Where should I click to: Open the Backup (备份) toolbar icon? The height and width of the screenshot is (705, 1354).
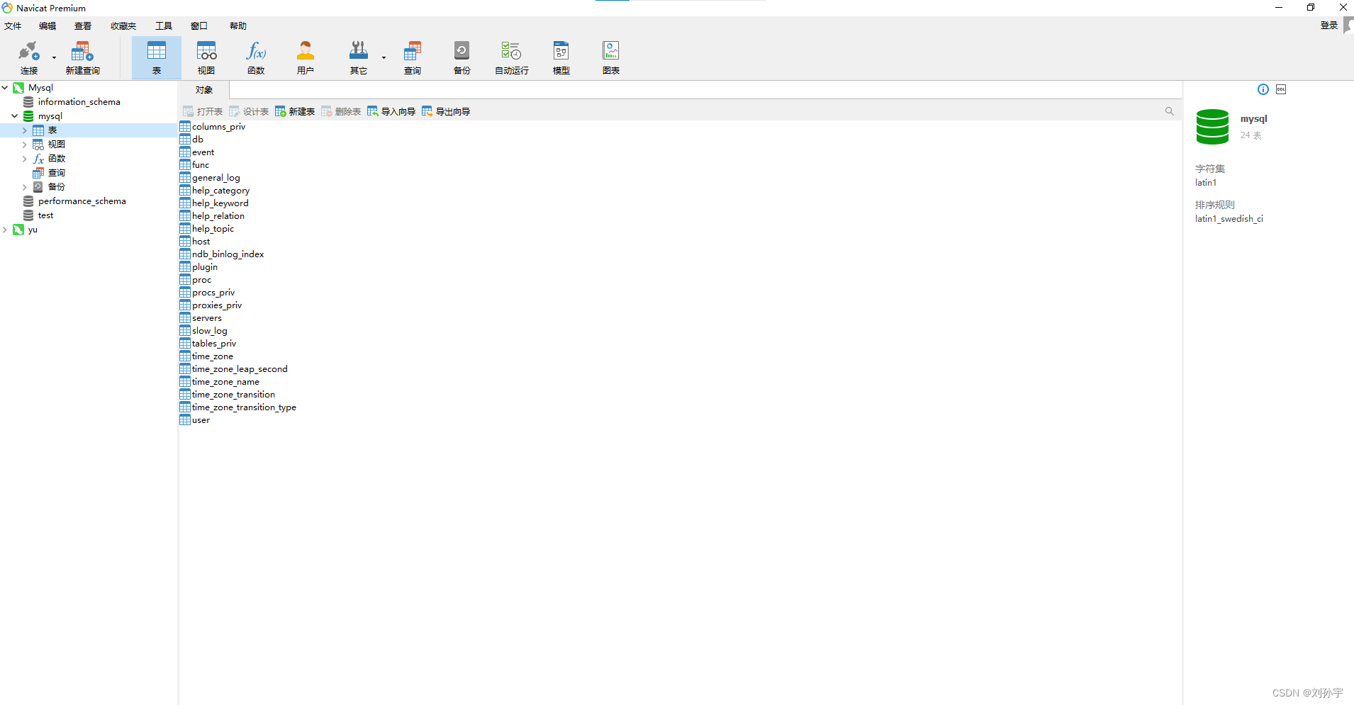coord(462,57)
